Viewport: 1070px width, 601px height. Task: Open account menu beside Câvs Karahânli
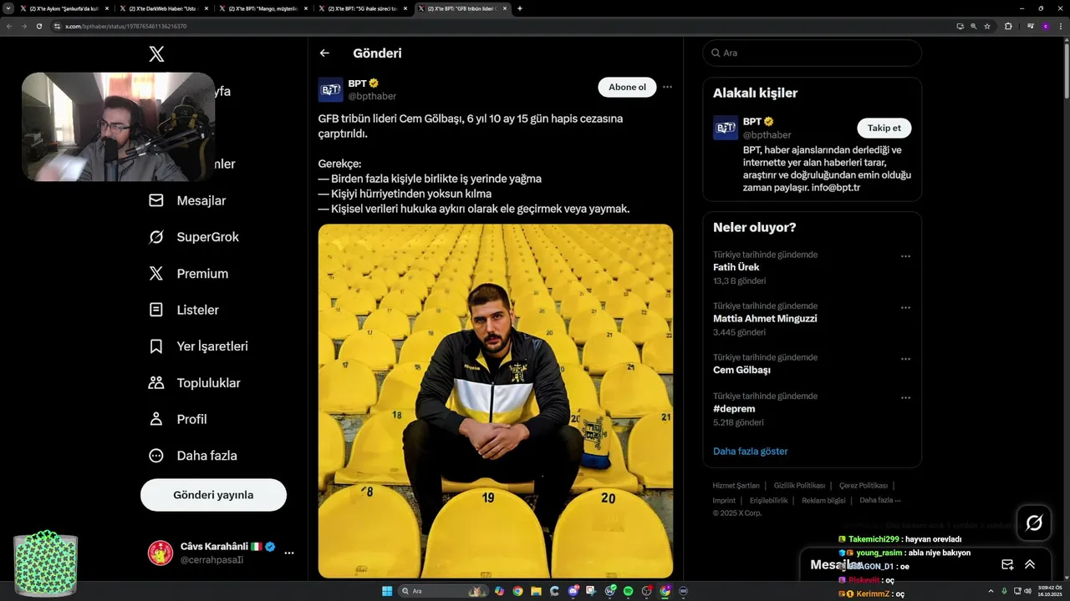click(289, 553)
